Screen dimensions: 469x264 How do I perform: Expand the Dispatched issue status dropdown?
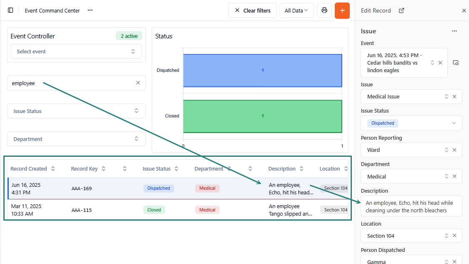coord(454,123)
